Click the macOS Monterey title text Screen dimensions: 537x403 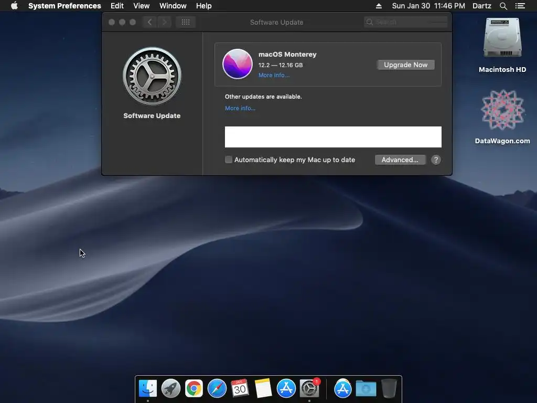(x=287, y=54)
